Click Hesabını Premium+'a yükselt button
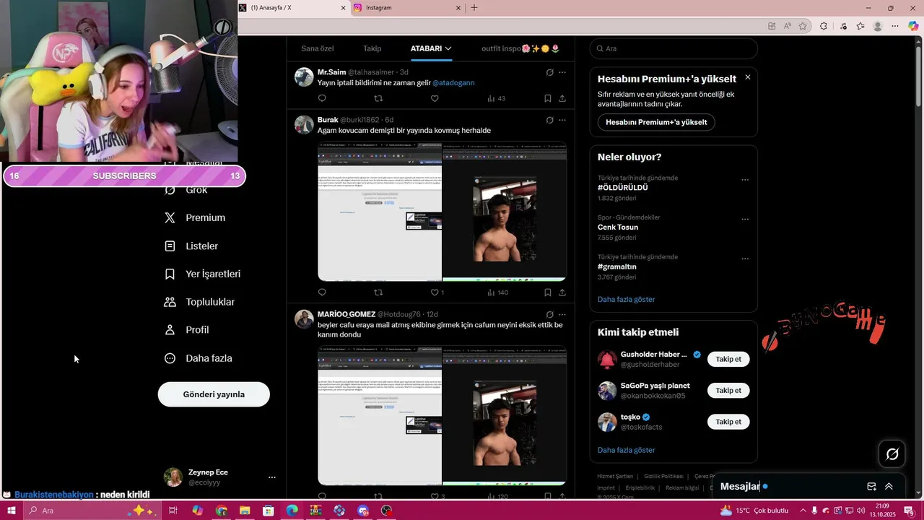924x520 pixels. (656, 122)
